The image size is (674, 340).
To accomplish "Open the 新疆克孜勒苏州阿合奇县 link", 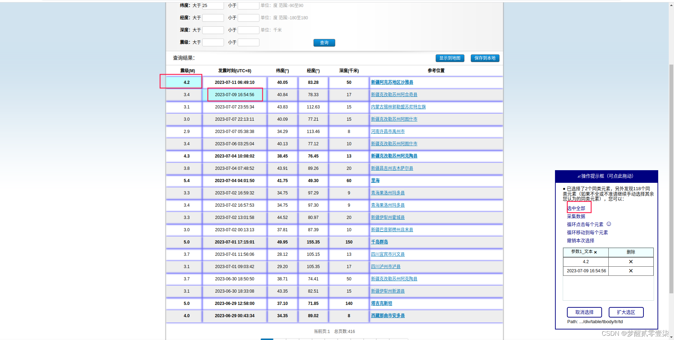I will [x=394, y=95].
